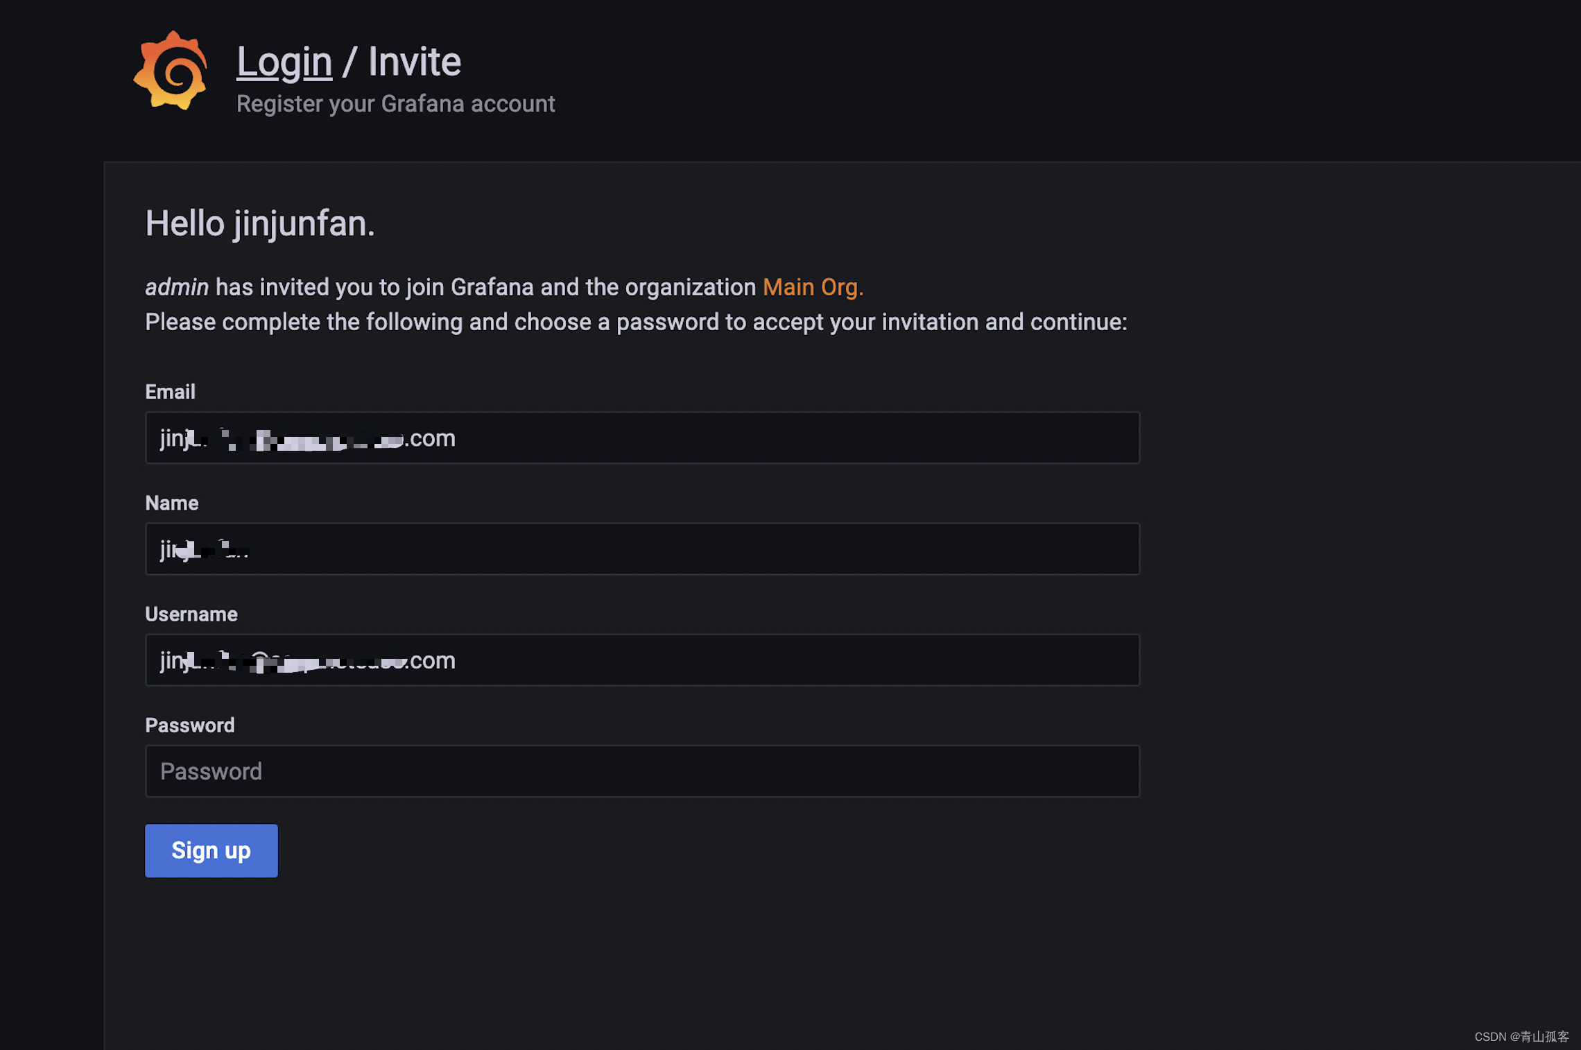This screenshot has height=1050, width=1581.
Task: Click the Username field label
Action: coord(191,614)
